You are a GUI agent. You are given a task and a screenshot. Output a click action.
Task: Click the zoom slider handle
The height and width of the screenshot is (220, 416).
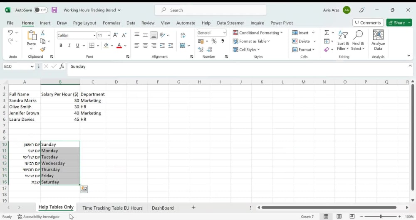pyautogui.click(x=381, y=217)
